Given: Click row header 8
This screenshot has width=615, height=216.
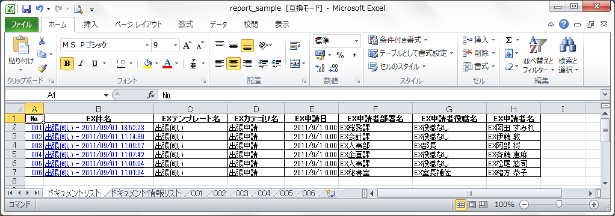Looking at the screenshot, I should pyautogui.click(x=15, y=181).
